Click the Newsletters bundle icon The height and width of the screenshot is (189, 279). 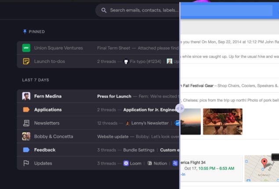pyautogui.click(x=26, y=123)
